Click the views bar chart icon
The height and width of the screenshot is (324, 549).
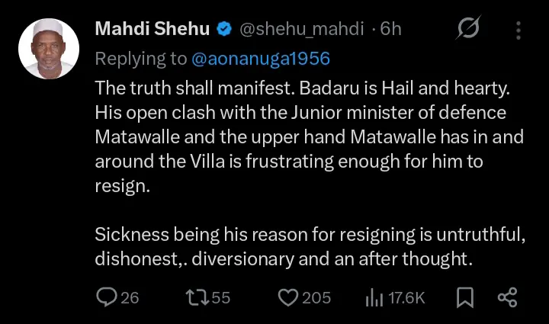pyautogui.click(x=374, y=297)
